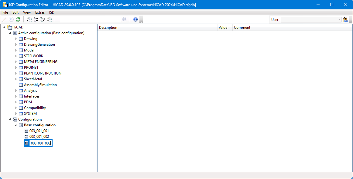Click the Comment column header
The height and width of the screenshot is (179, 353).
click(292, 28)
